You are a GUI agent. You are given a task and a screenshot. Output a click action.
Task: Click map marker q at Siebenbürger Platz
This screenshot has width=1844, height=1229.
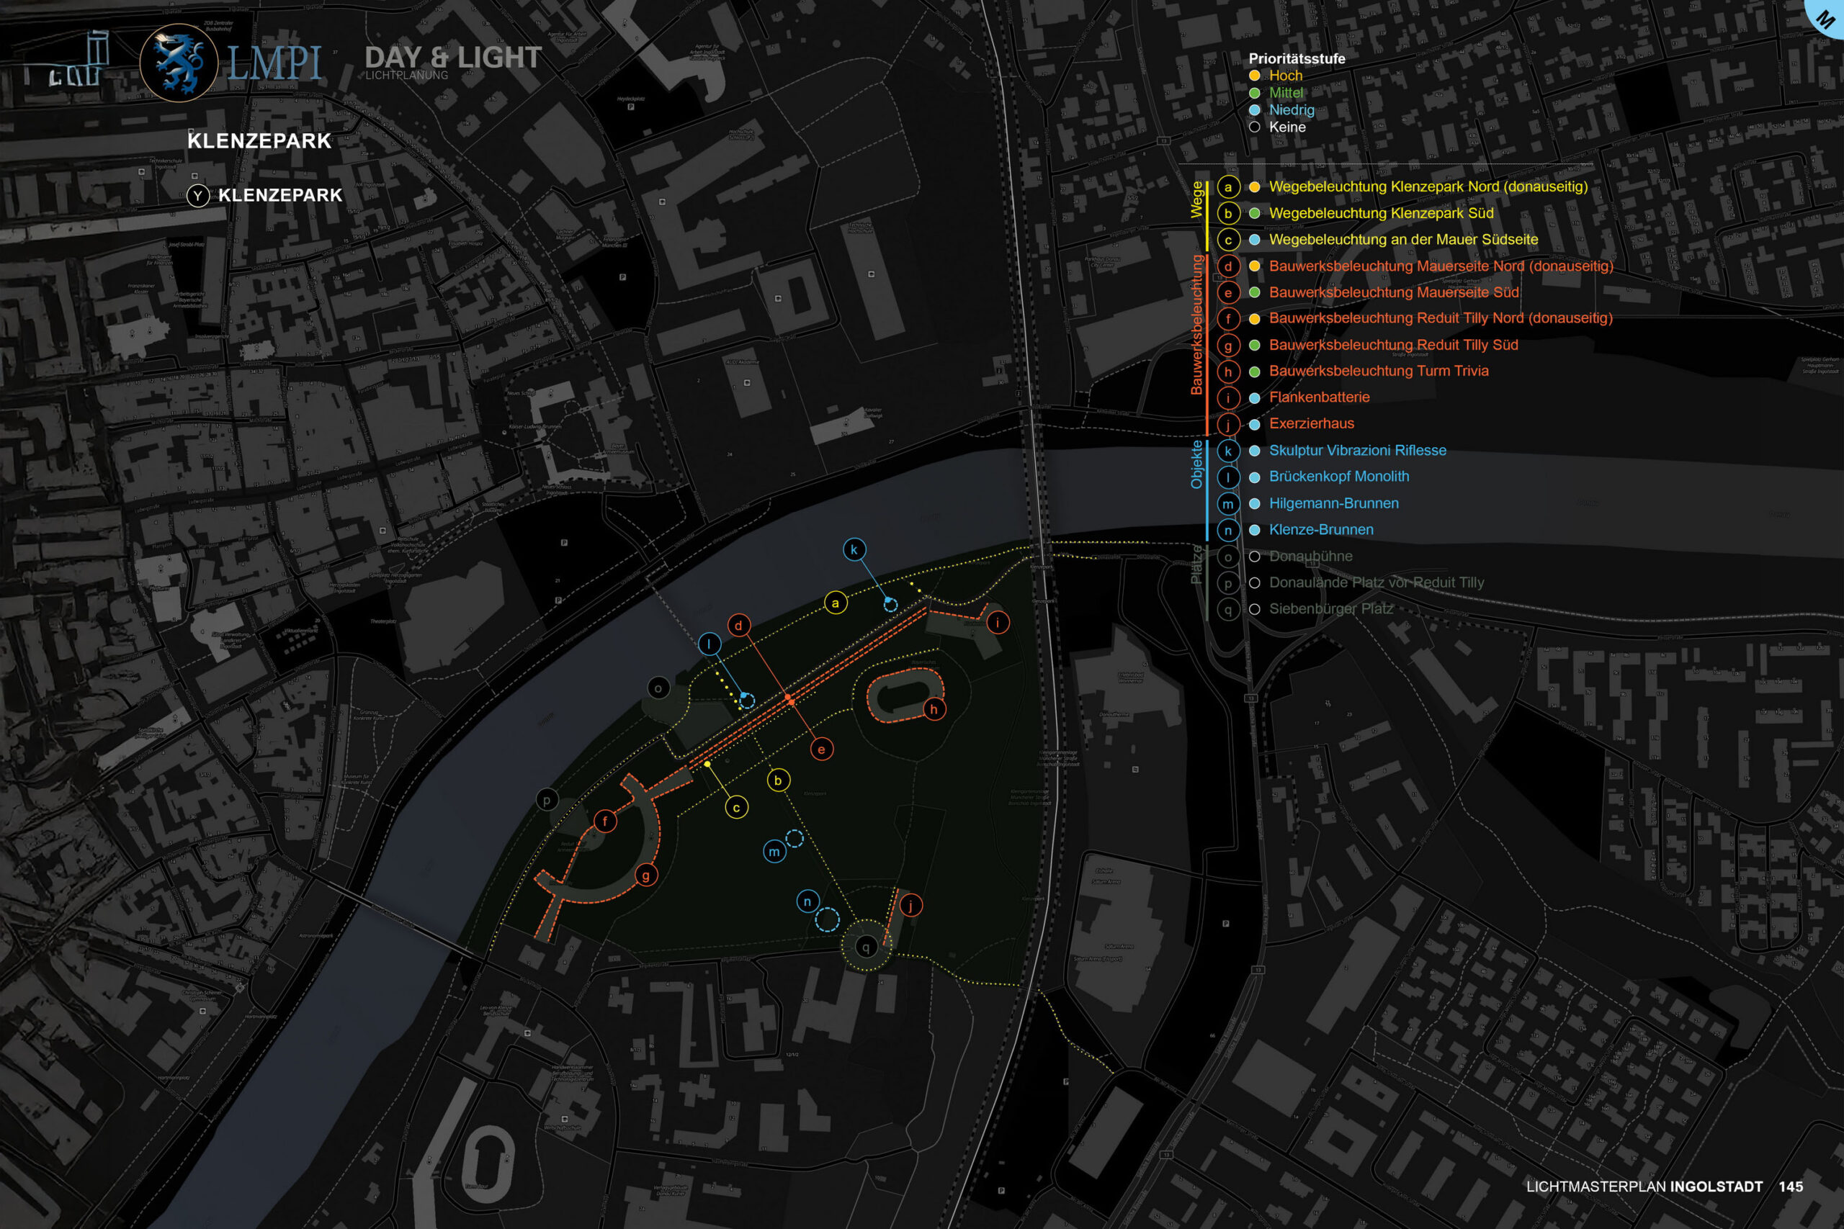[866, 947]
